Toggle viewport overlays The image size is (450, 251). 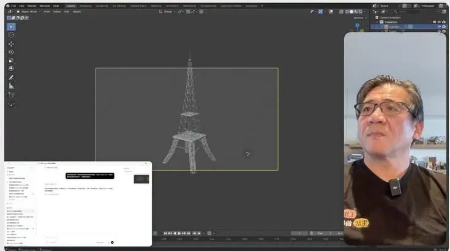pyautogui.click(x=331, y=12)
